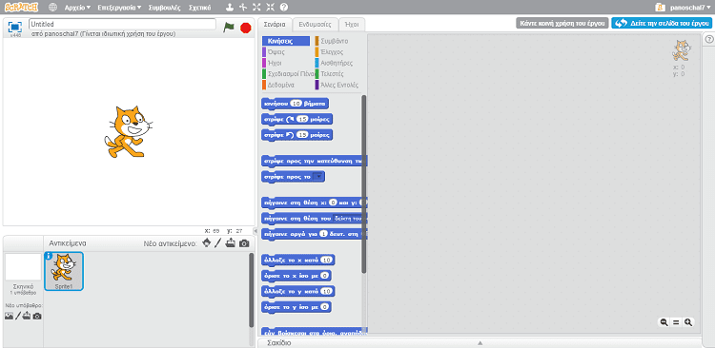Open the Αρχείο menu
Viewport: 715px width, 348px height.
pos(77,8)
